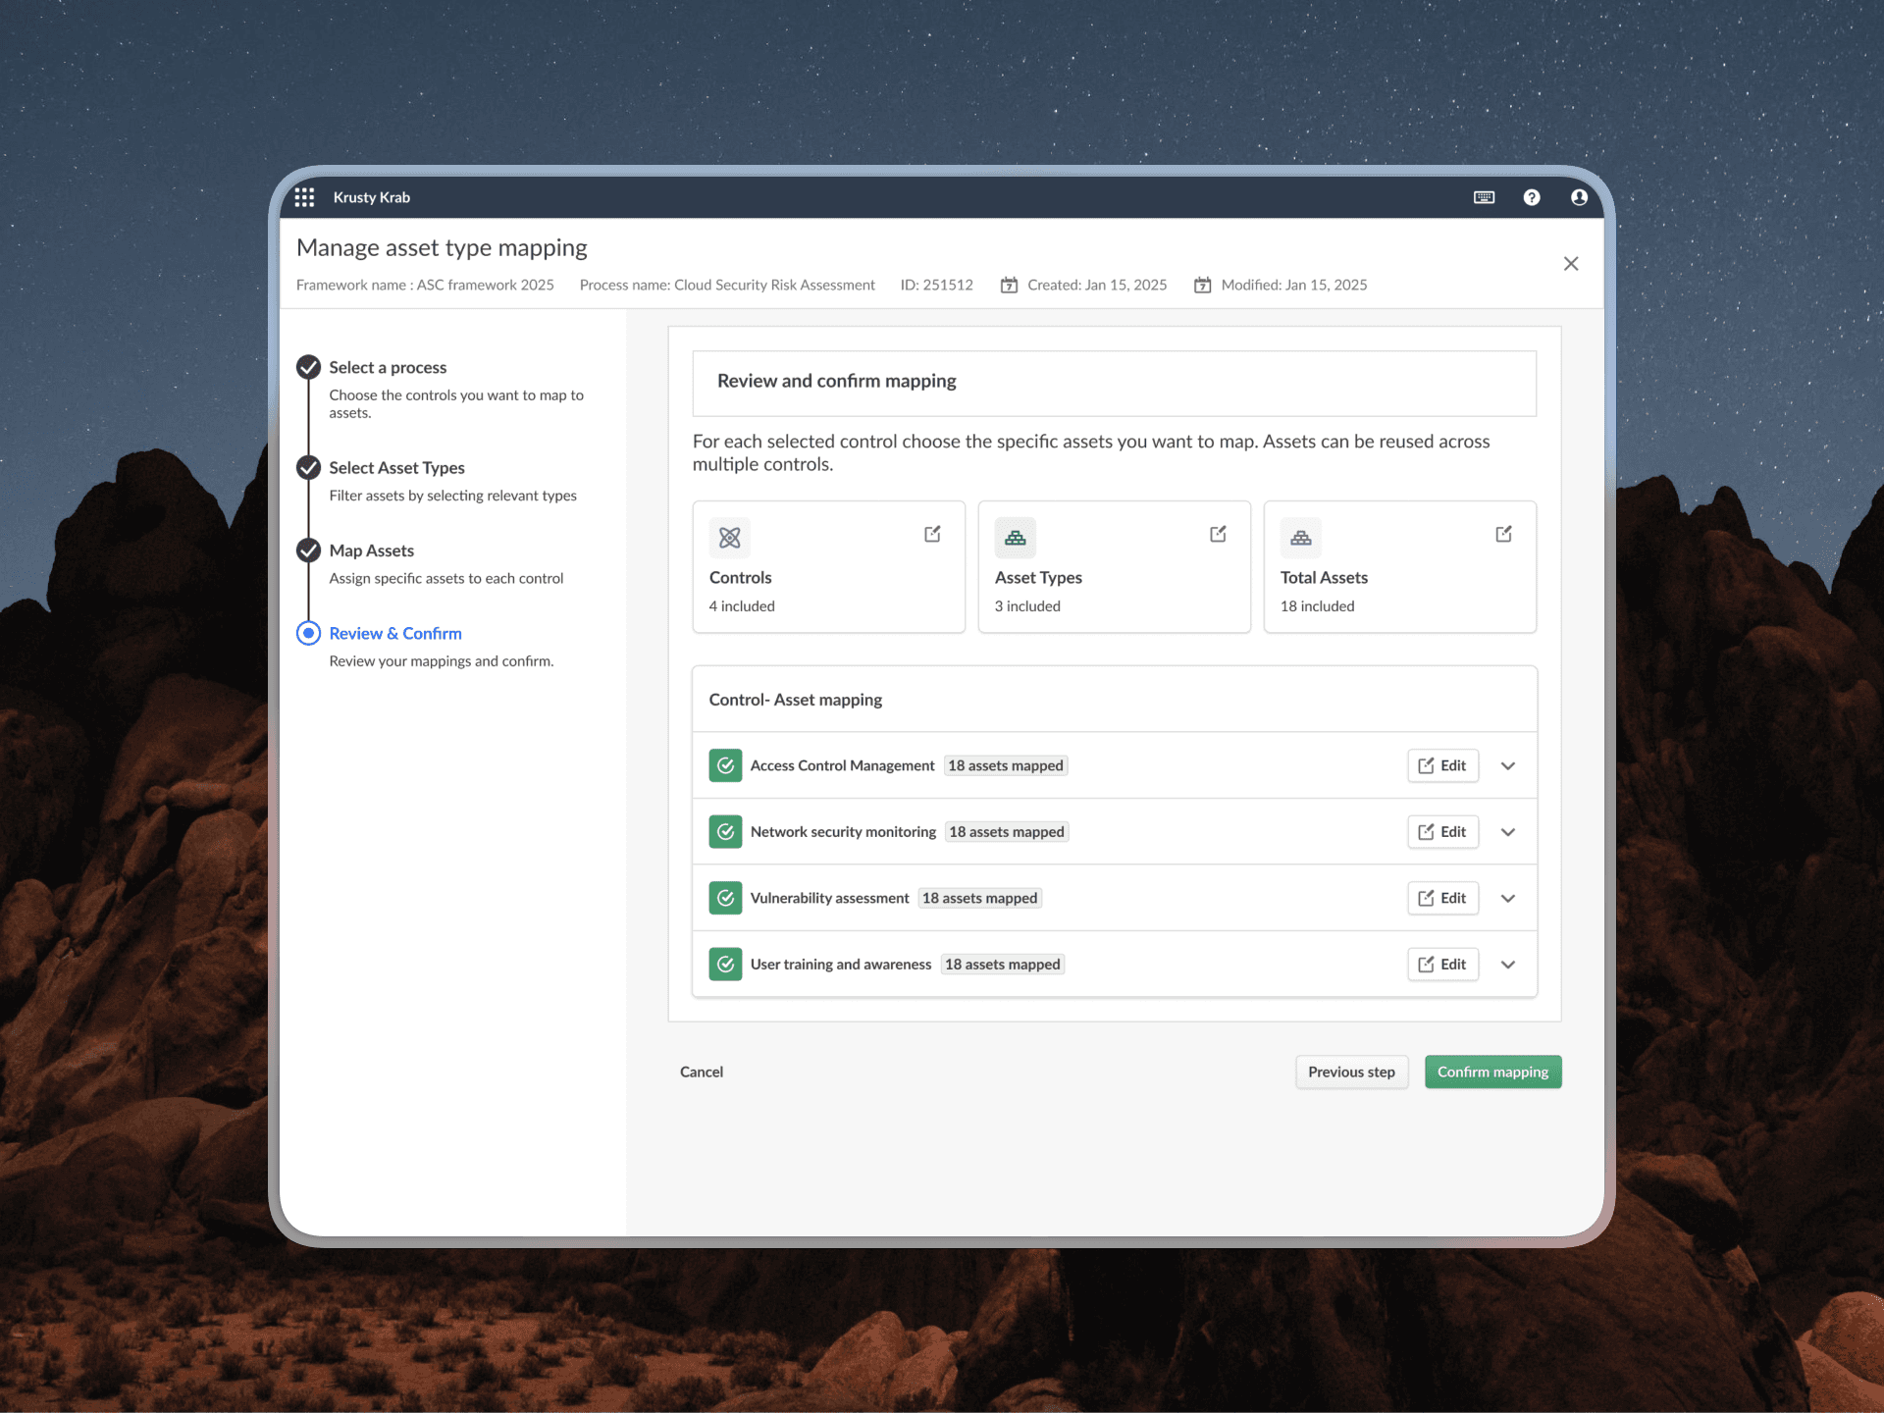Image resolution: width=1884 pixels, height=1413 pixels.
Task: Edit the Network security monitoring mapping
Action: click(1442, 832)
